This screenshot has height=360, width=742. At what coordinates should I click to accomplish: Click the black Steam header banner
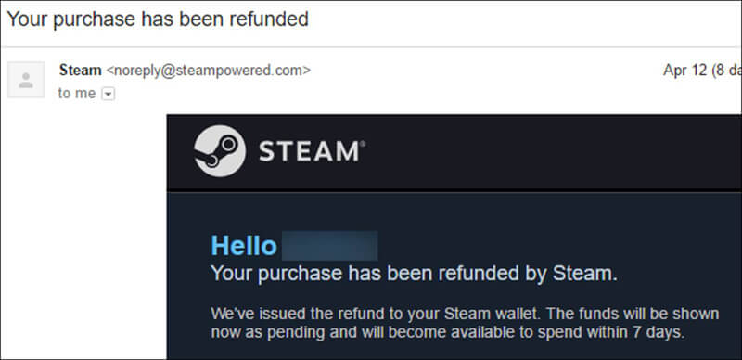[x=454, y=152]
